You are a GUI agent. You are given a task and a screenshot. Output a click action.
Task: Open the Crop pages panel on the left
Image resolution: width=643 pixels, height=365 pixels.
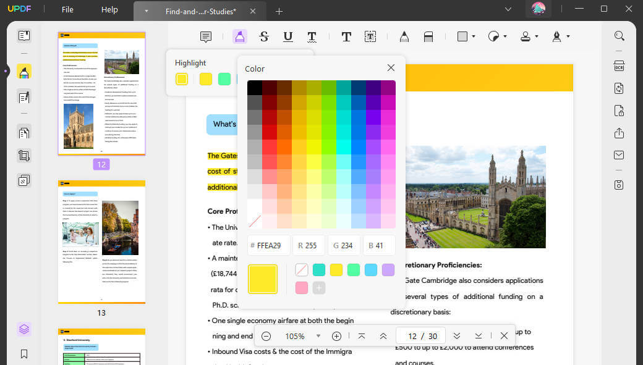pyautogui.click(x=23, y=155)
